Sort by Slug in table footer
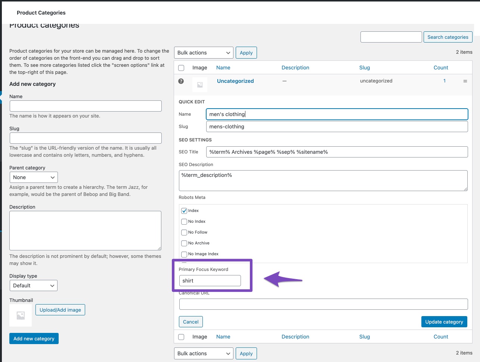The height and width of the screenshot is (362, 480). pos(365,337)
